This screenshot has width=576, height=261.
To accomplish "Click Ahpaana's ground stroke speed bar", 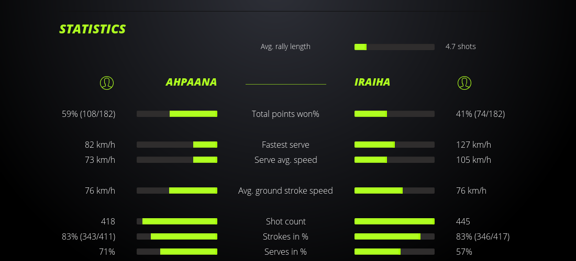I will point(177,191).
